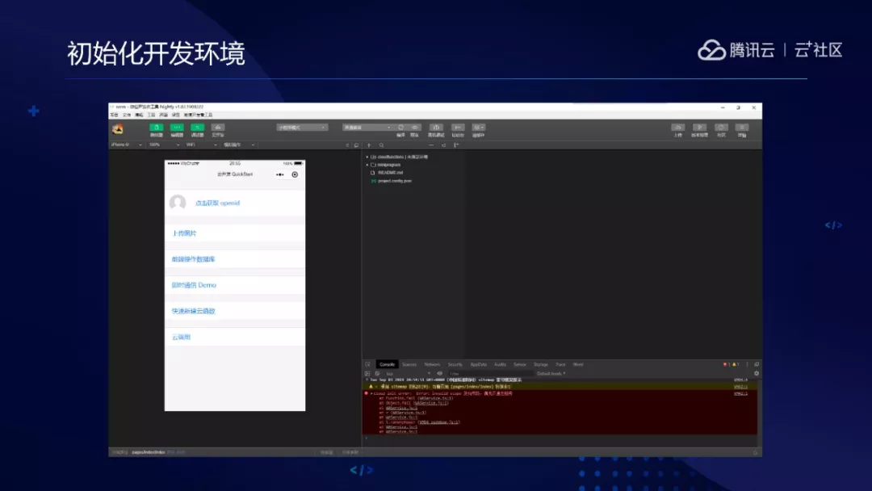872x491 pixels.
Task: Open the README.md file
Action: [391, 172]
